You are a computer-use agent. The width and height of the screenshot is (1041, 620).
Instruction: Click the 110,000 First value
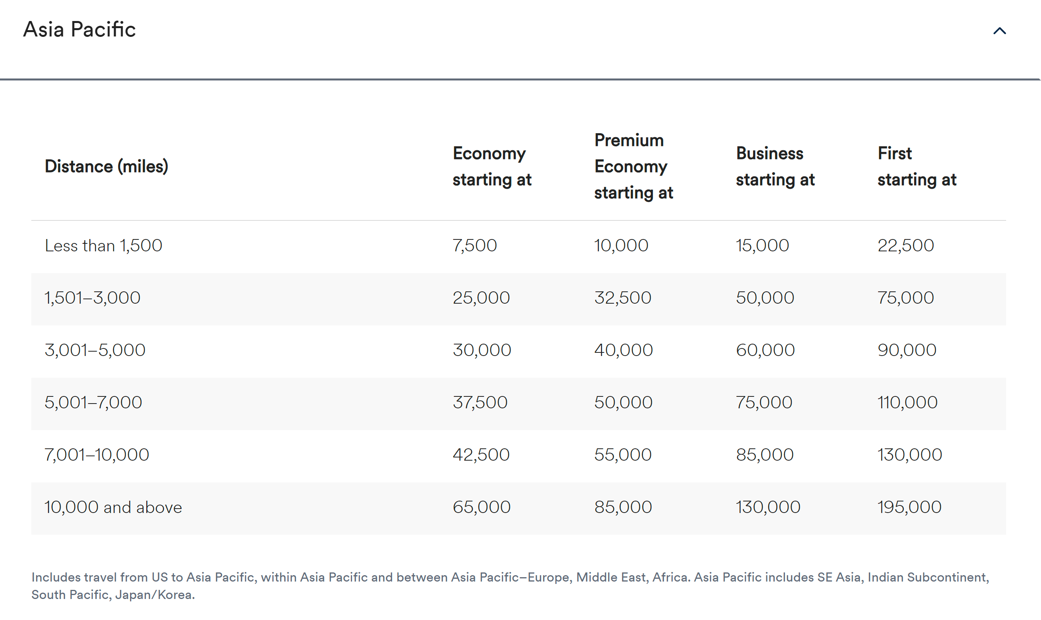pyautogui.click(x=907, y=402)
